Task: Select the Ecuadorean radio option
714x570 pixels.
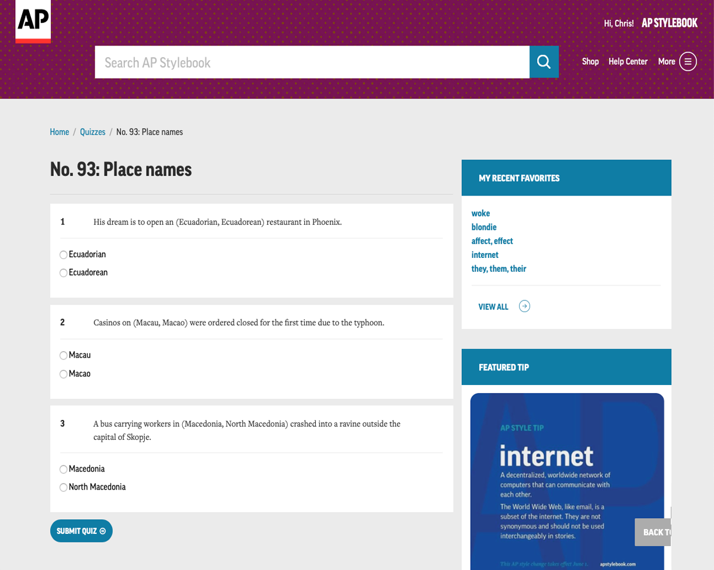Action: coord(64,273)
